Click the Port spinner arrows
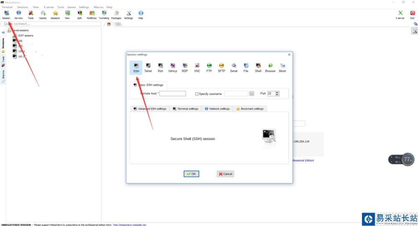The width and height of the screenshot is (418, 226). click(277, 94)
